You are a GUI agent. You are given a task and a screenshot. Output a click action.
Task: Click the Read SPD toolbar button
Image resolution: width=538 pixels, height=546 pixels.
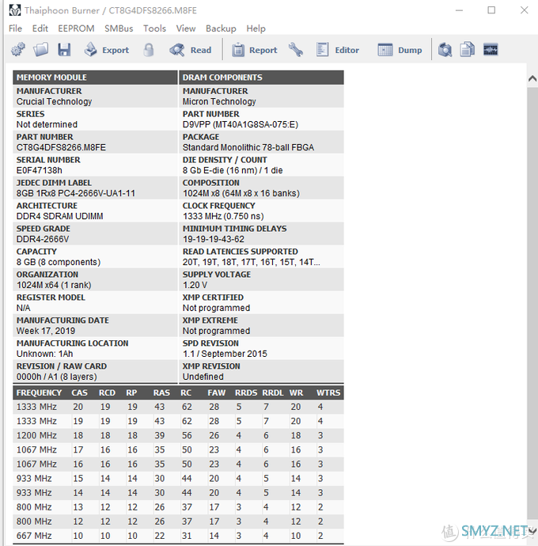(190, 50)
